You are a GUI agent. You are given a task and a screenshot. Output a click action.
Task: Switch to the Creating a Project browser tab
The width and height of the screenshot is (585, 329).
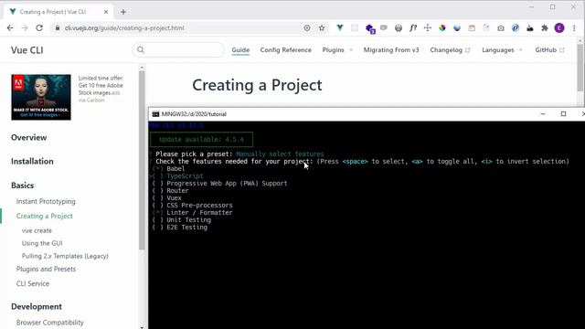(x=58, y=12)
